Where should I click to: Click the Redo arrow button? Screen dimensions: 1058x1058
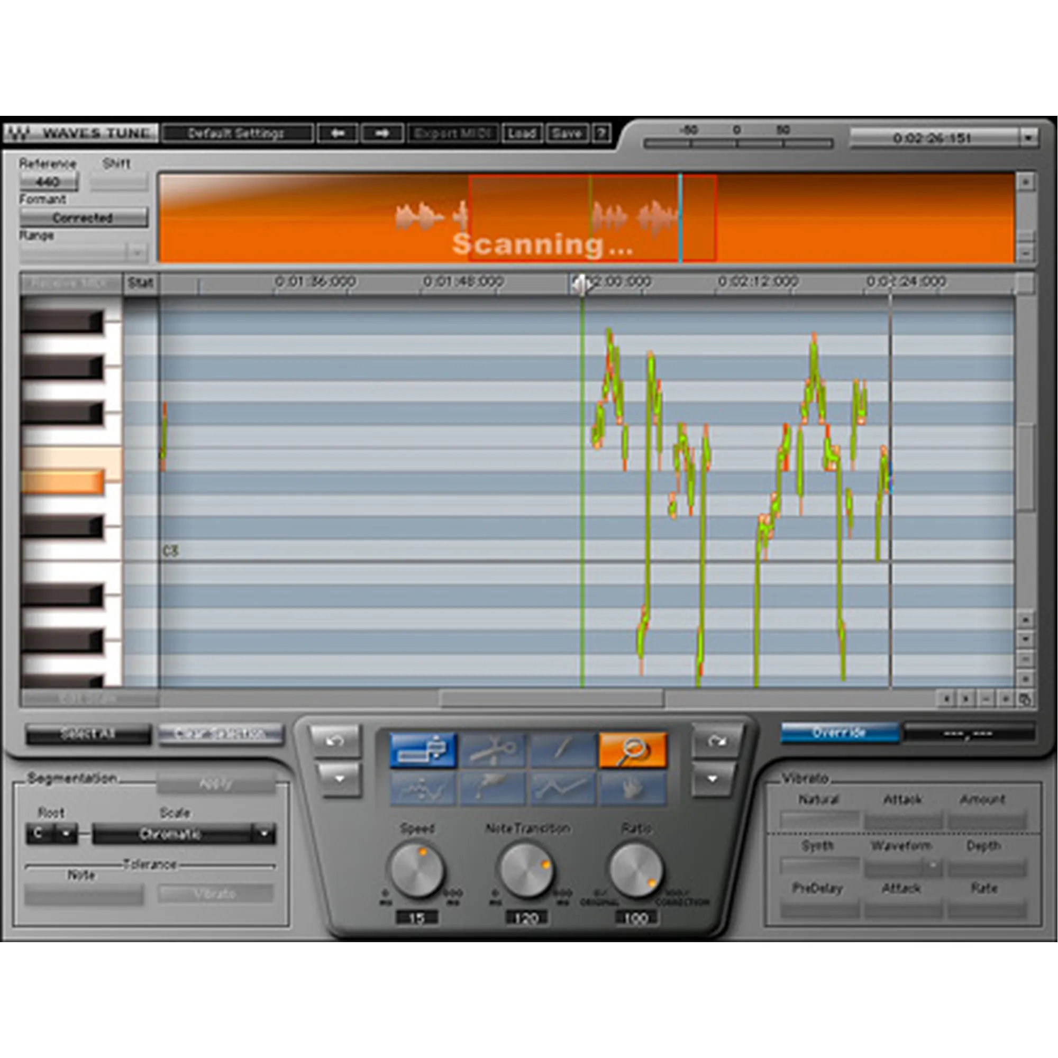(x=716, y=741)
